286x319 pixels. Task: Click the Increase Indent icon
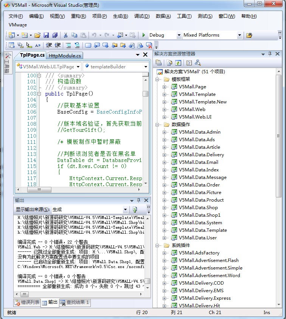[x=58, y=45]
